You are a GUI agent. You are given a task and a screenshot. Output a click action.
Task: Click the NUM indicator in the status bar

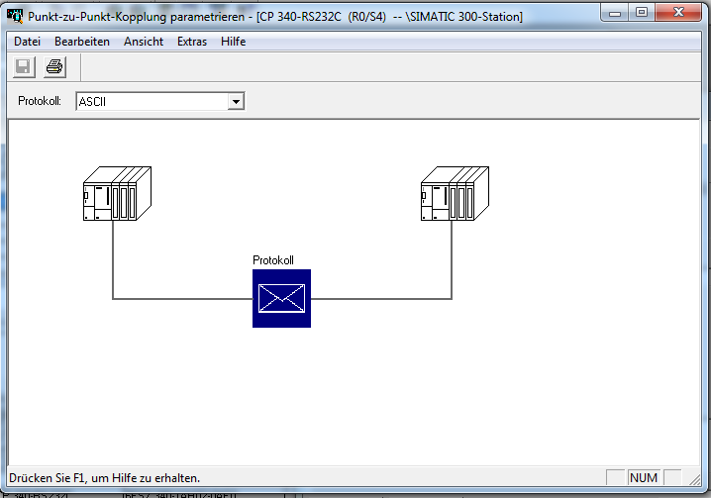(x=643, y=477)
